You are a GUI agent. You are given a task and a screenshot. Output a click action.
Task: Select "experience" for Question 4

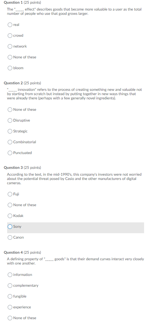coord(10,307)
